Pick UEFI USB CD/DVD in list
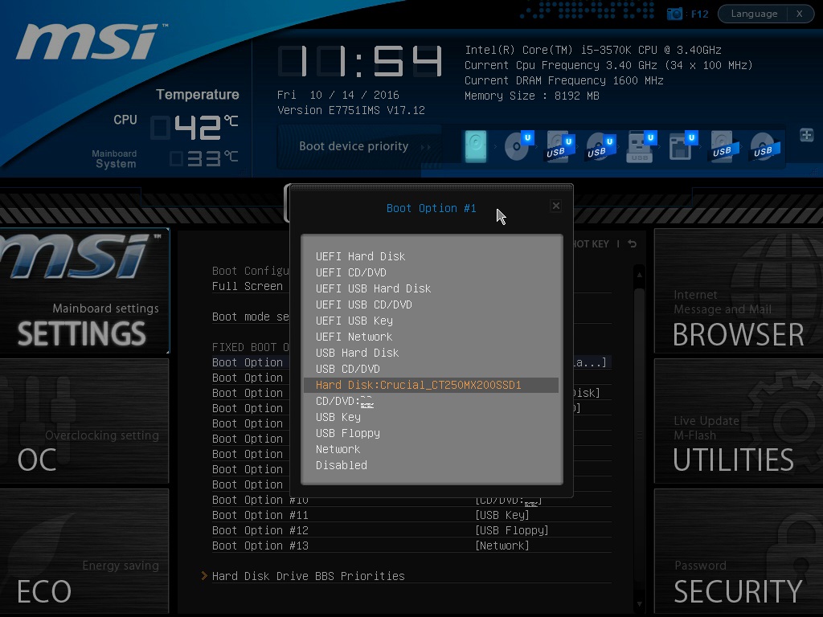 [x=432, y=304]
